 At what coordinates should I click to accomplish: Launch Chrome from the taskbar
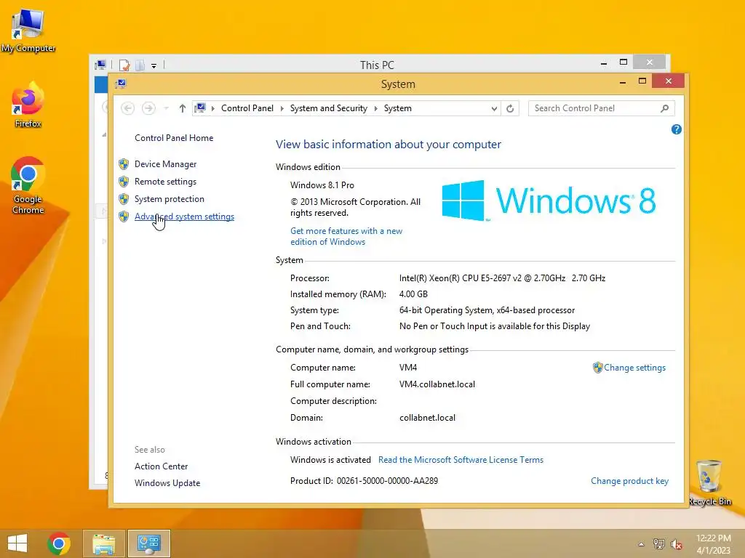click(x=59, y=543)
